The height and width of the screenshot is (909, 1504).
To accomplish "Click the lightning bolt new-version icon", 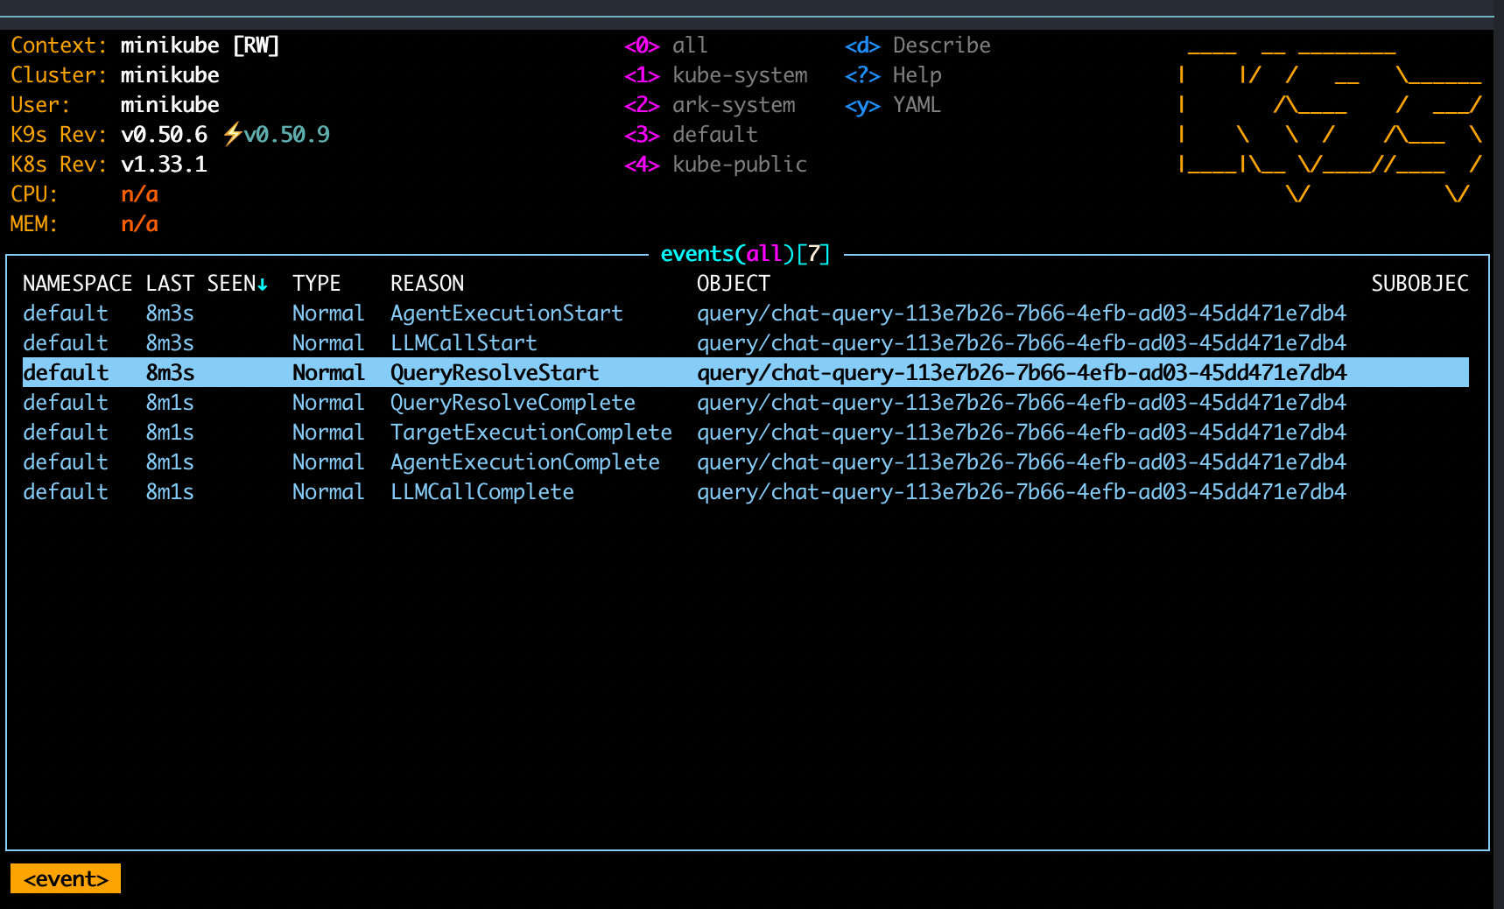I will (232, 135).
